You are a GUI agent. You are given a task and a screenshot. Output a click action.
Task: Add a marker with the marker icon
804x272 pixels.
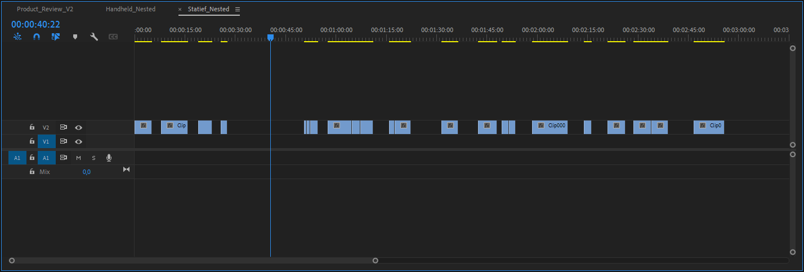pos(75,37)
